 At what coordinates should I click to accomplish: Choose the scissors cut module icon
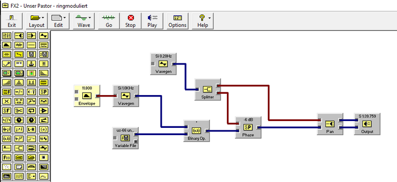(19, 111)
